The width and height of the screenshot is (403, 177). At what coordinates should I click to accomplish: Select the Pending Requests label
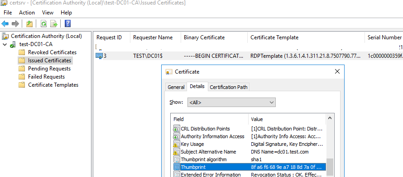pyautogui.click(x=49, y=69)
